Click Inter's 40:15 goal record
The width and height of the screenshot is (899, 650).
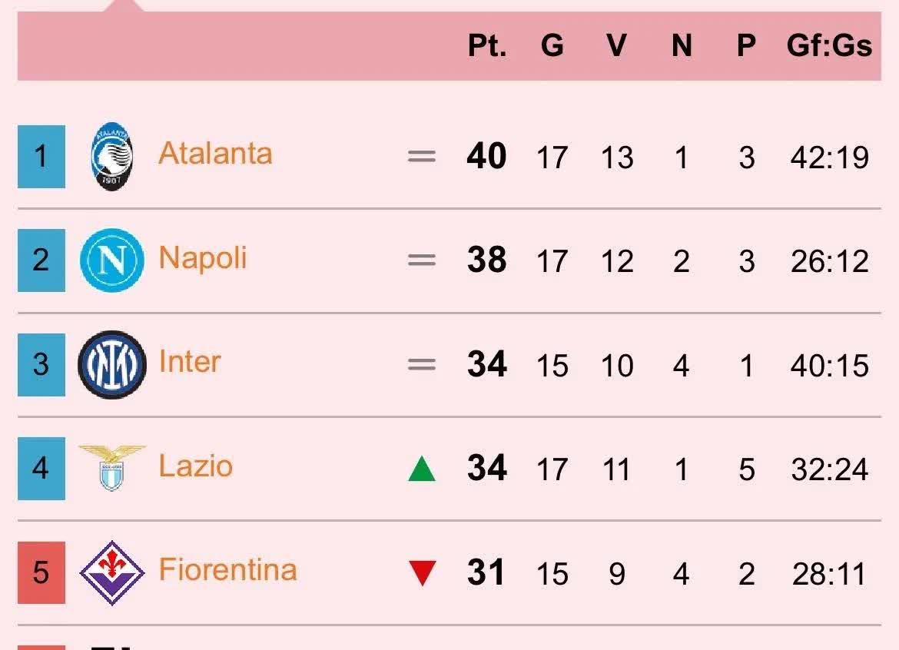829,366
